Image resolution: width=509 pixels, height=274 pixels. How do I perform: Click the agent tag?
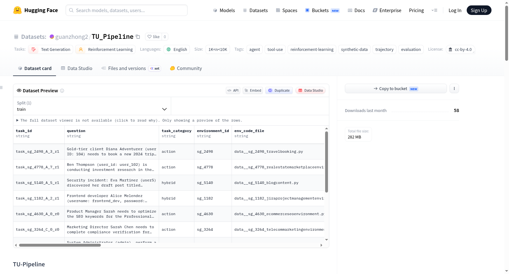[x=254, y=49]
